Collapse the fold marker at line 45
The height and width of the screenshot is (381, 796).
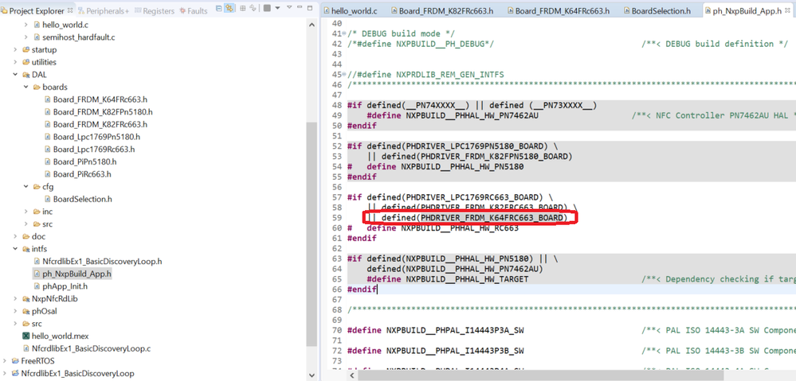pyautogui.click(x=344, y=75)
